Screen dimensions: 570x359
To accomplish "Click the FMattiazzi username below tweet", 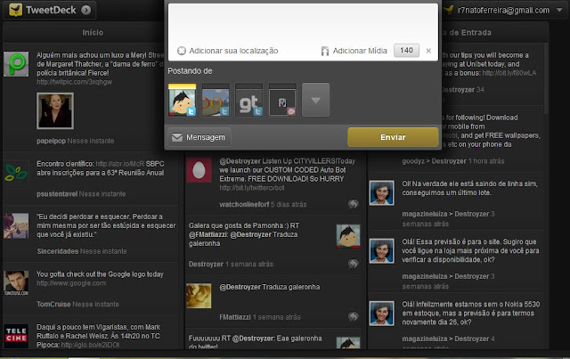I will 235,317.
